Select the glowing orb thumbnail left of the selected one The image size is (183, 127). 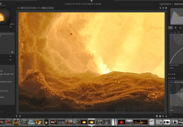tap(84, 122)
